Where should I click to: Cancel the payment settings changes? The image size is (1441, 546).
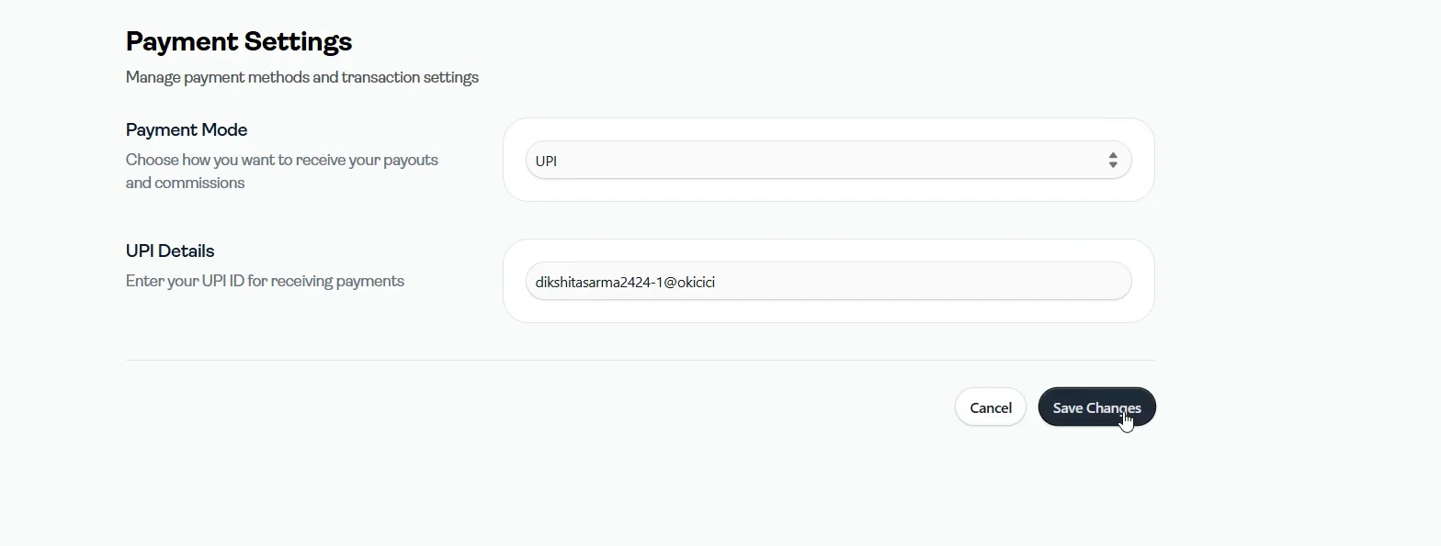point(991,407)
